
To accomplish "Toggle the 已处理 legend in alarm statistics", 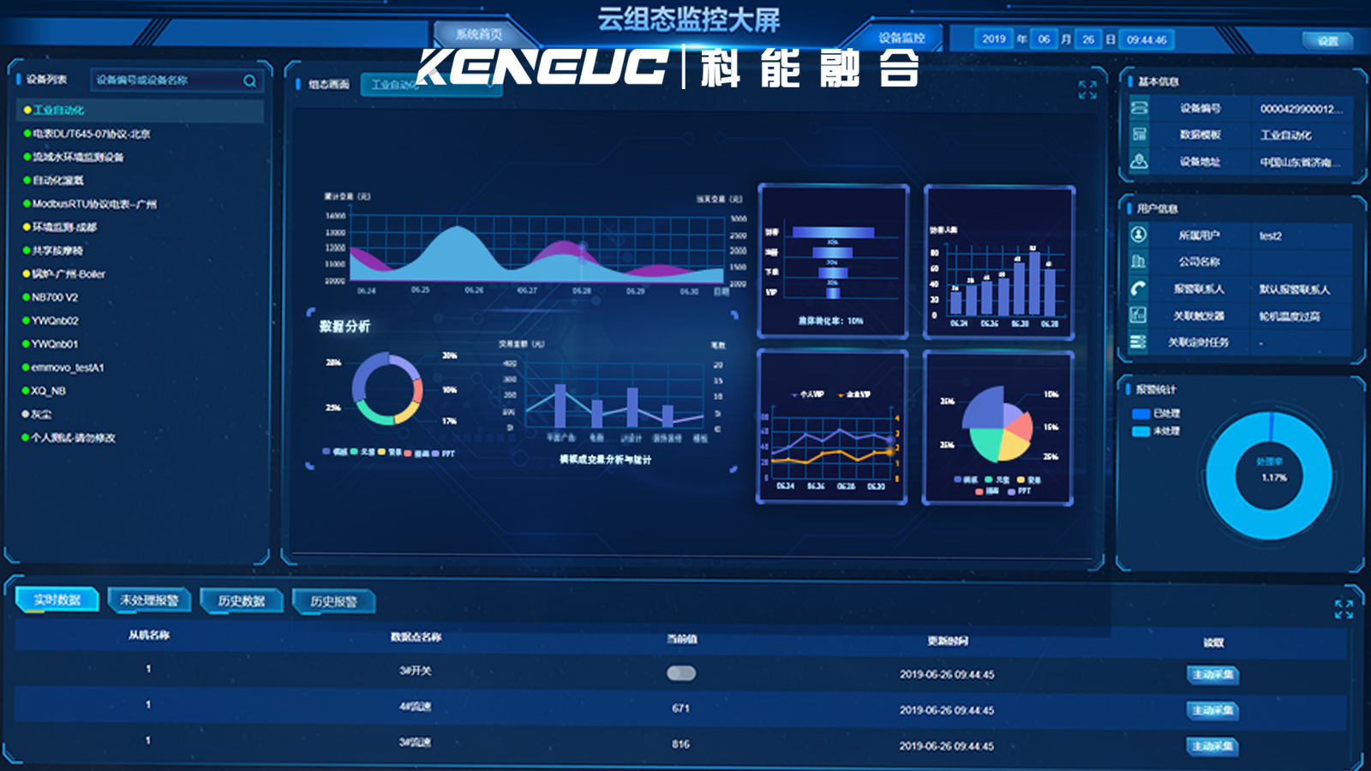I will coord(1156,414).
